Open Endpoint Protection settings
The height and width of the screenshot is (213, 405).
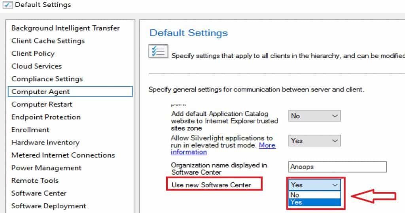pos(46,117)
